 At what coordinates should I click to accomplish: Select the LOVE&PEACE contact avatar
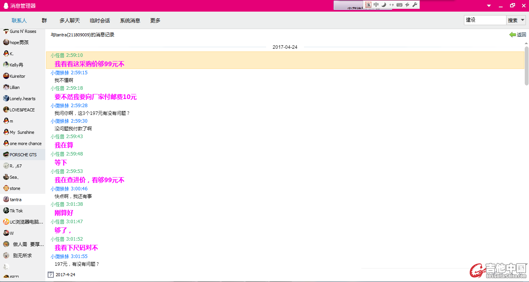6,110
